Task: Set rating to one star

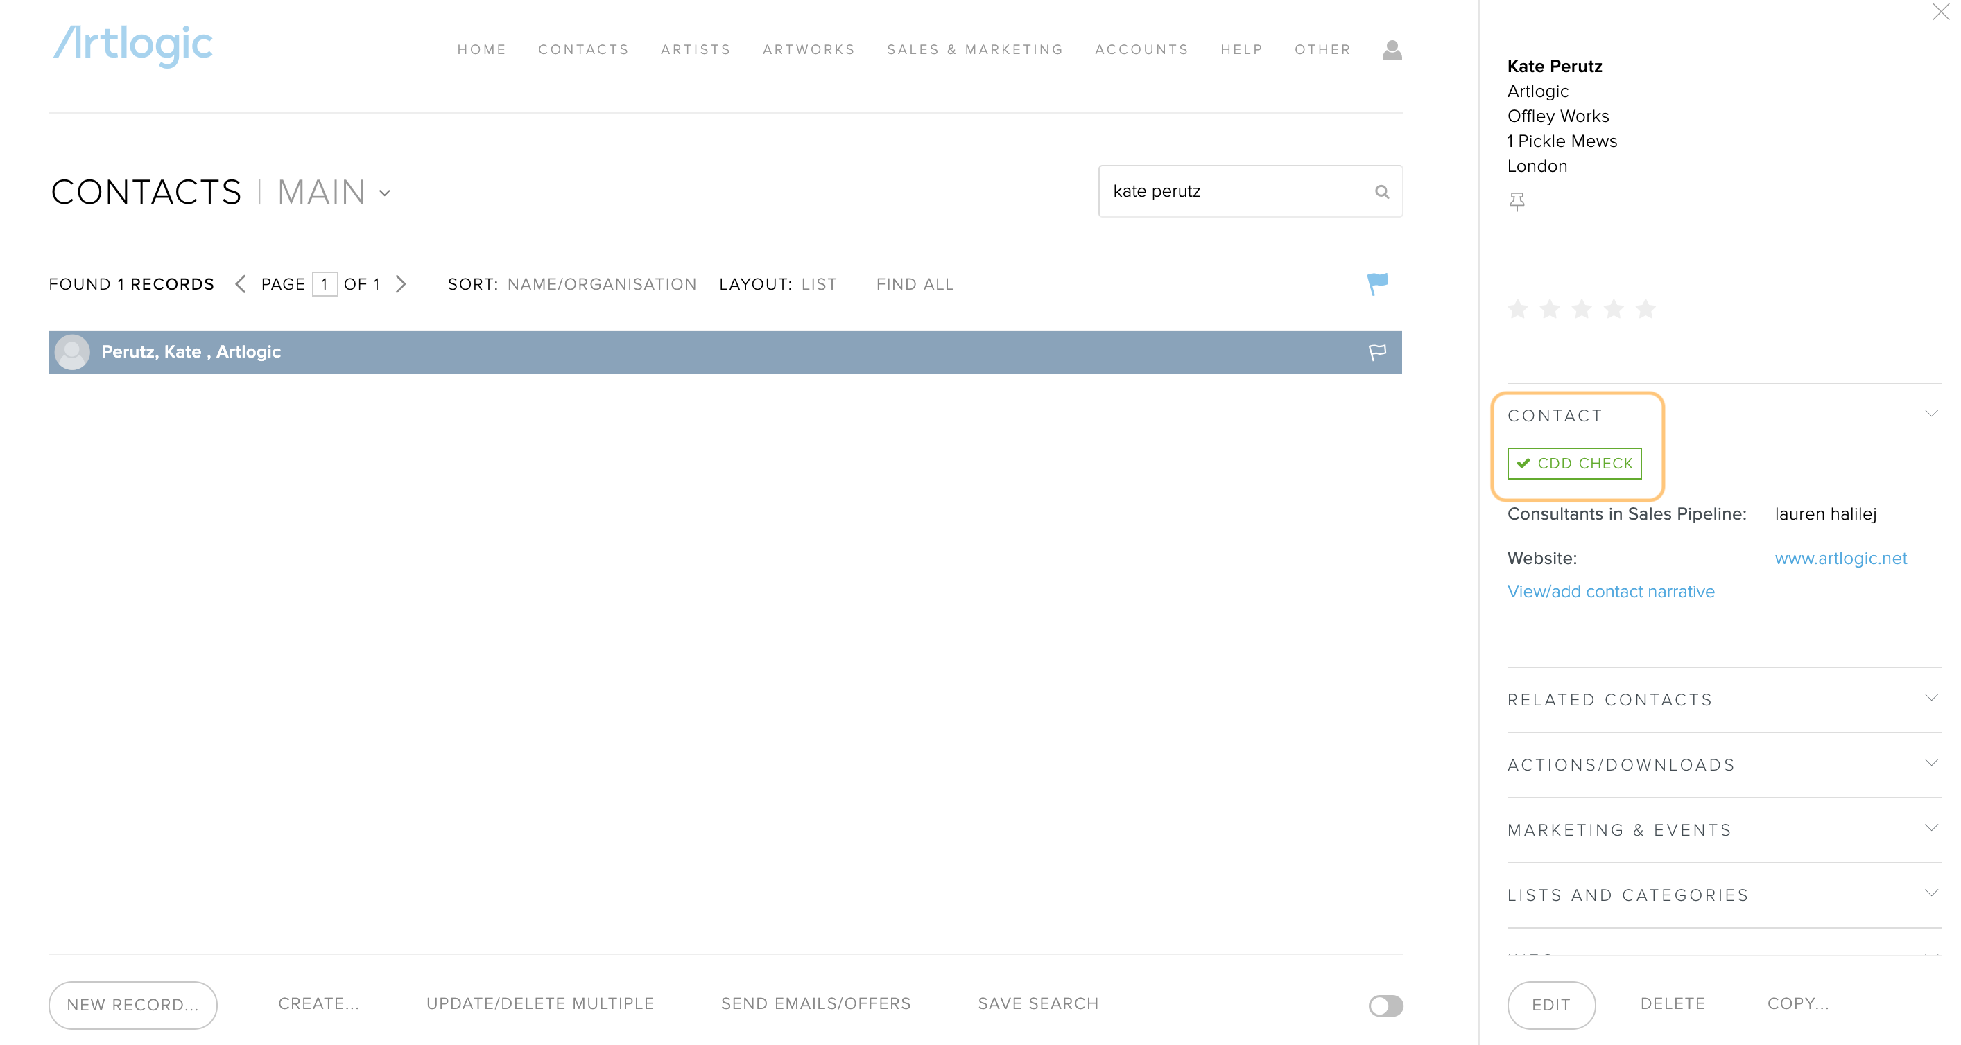Action: pyautogui.click(x=1517, y=309)
